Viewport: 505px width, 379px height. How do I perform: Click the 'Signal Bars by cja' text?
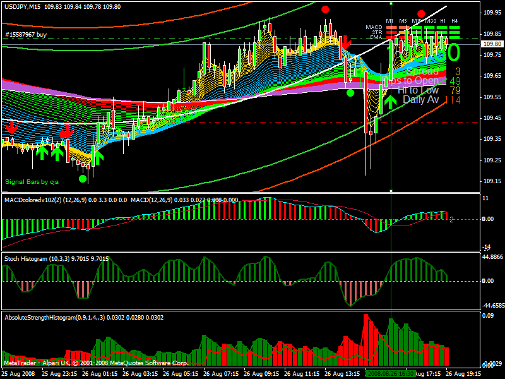point(33,182)
